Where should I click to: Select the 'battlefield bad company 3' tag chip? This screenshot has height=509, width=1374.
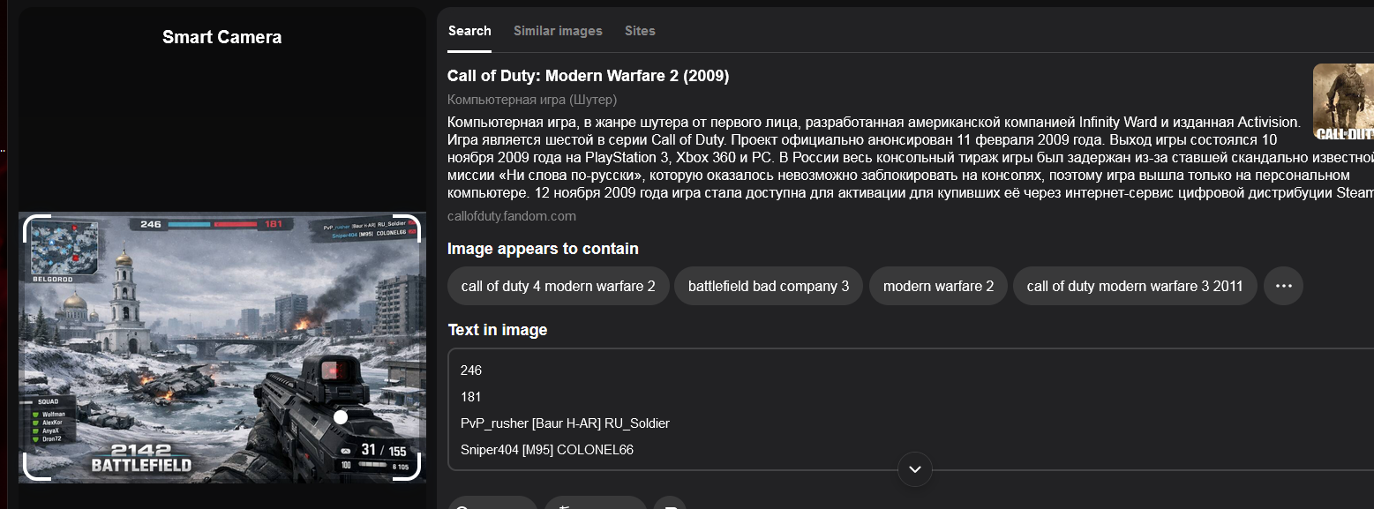(768, 286)
